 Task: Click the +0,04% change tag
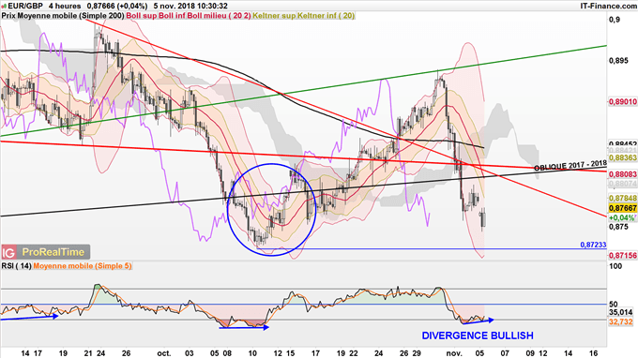622,217
